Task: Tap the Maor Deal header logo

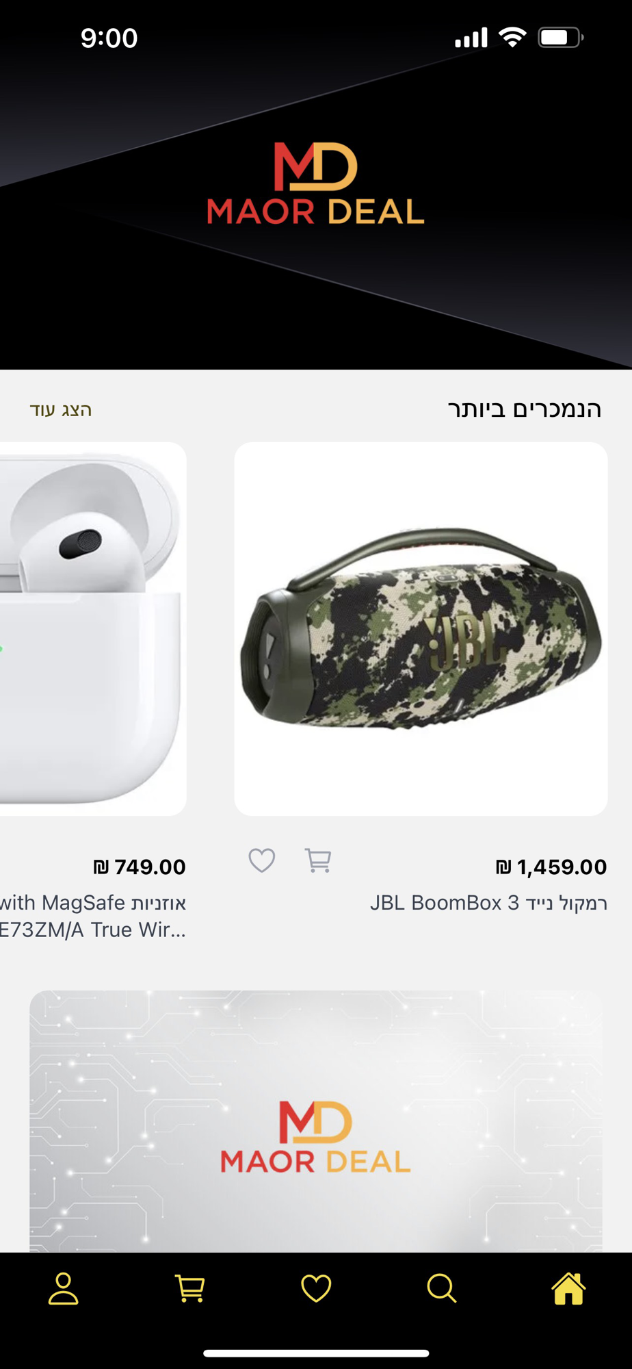Action: coord(316,183)
